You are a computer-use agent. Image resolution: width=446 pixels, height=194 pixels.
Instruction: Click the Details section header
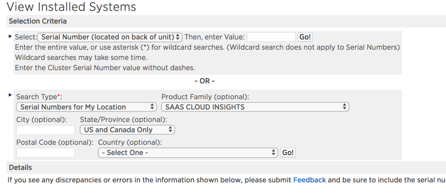[20, 168]
